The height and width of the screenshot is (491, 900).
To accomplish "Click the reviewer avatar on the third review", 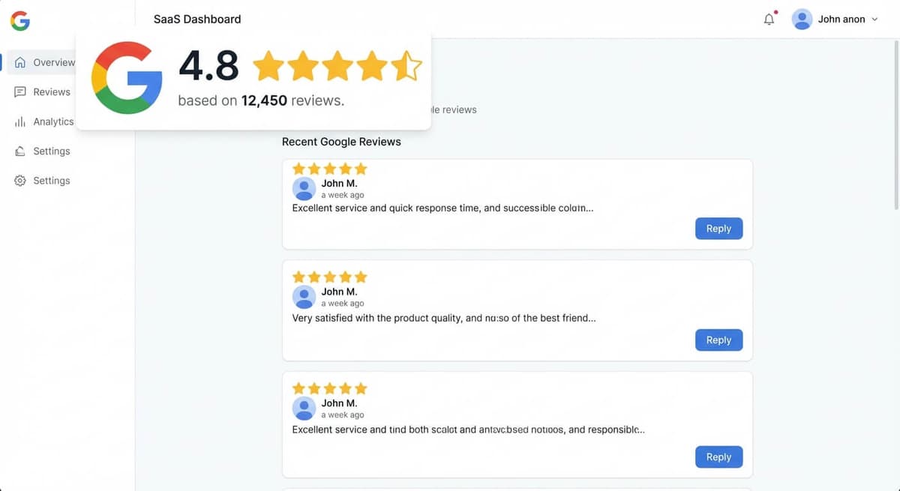I will point(304,408).
